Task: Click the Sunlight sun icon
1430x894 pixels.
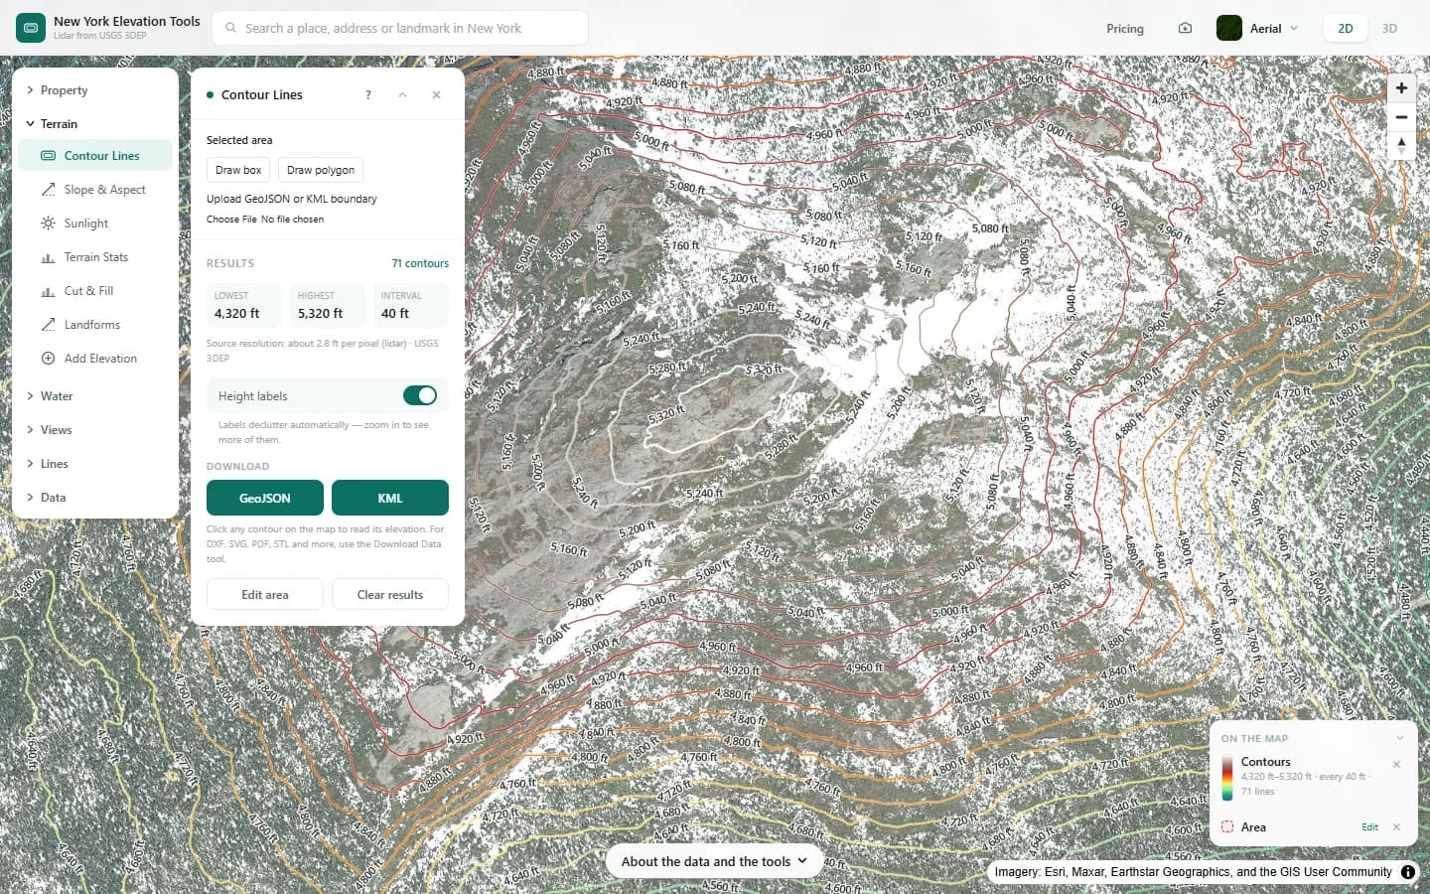Action: point(48,223)
